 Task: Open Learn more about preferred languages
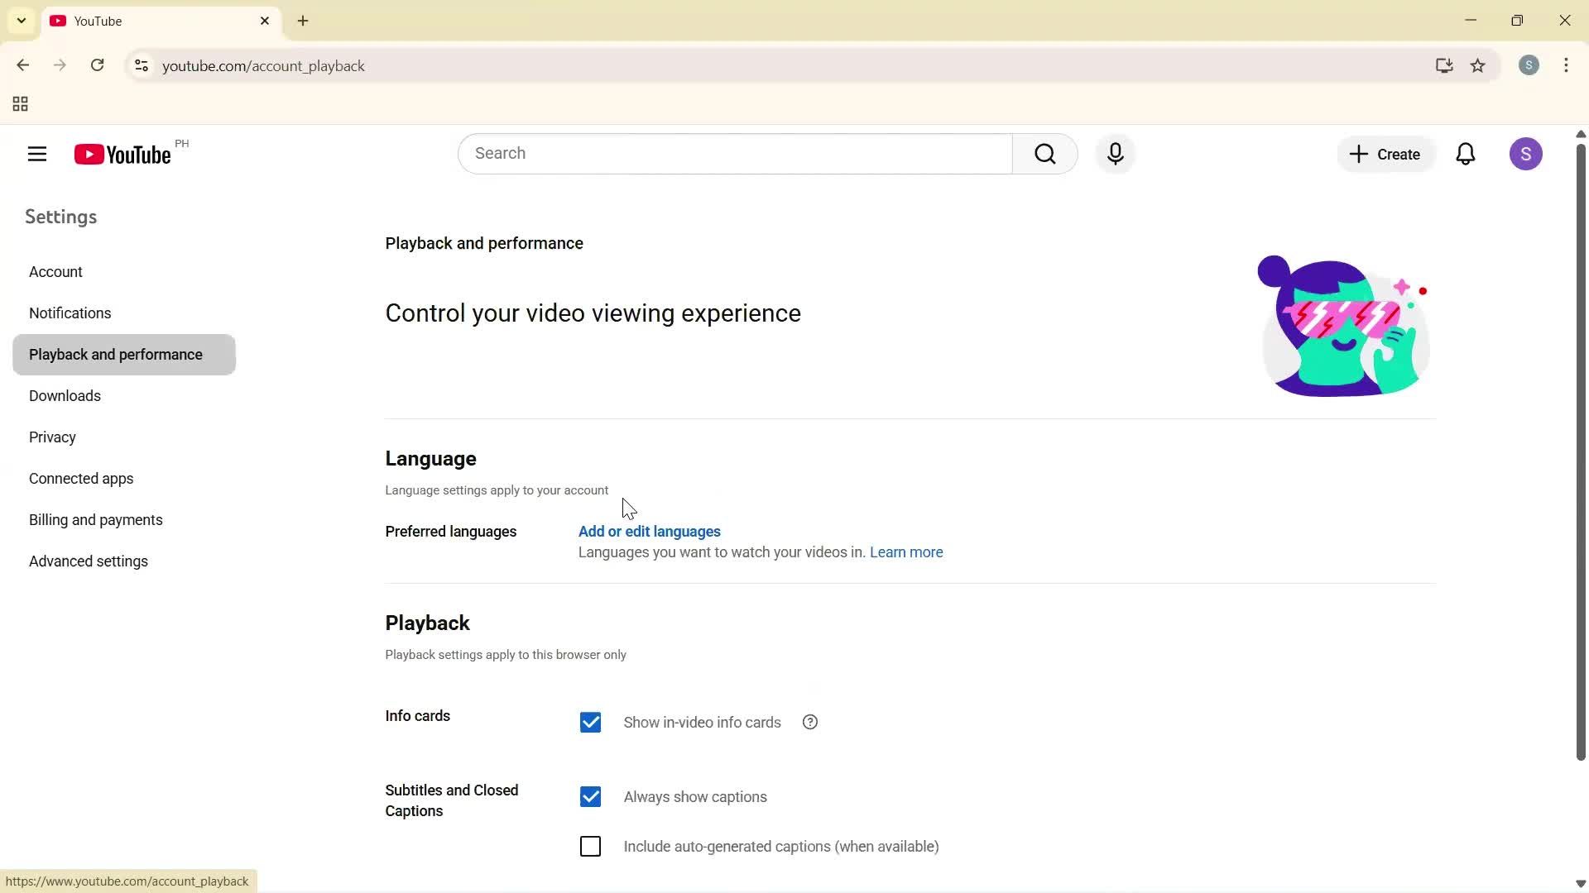tap(905, 552)
